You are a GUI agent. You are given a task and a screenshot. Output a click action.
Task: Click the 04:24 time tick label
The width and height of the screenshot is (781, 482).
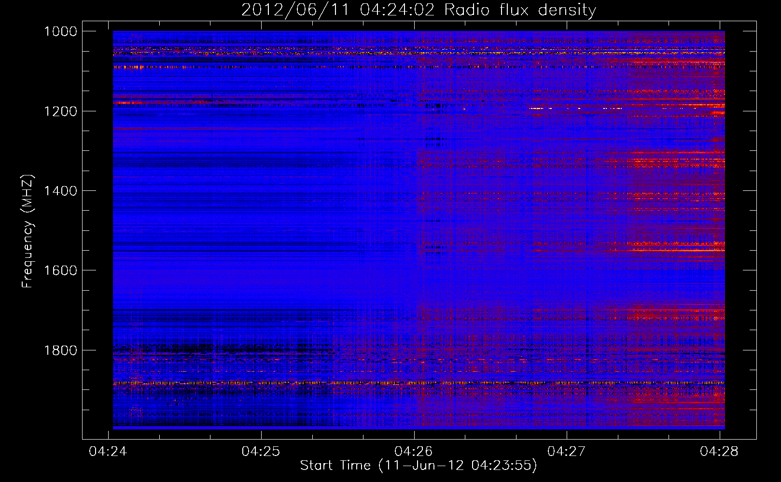tap(108, 451)
